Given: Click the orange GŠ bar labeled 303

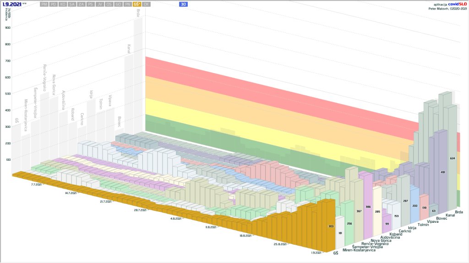Looking at the screenshot, I should [x=330, y=226].
